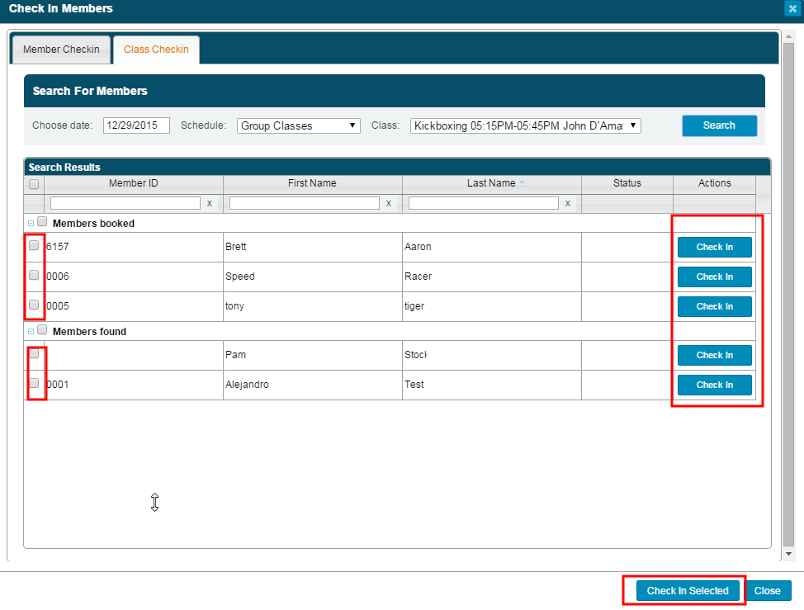
Task: Open the Class dropdown showing Kickboxing
Action: tap(525, 125)
